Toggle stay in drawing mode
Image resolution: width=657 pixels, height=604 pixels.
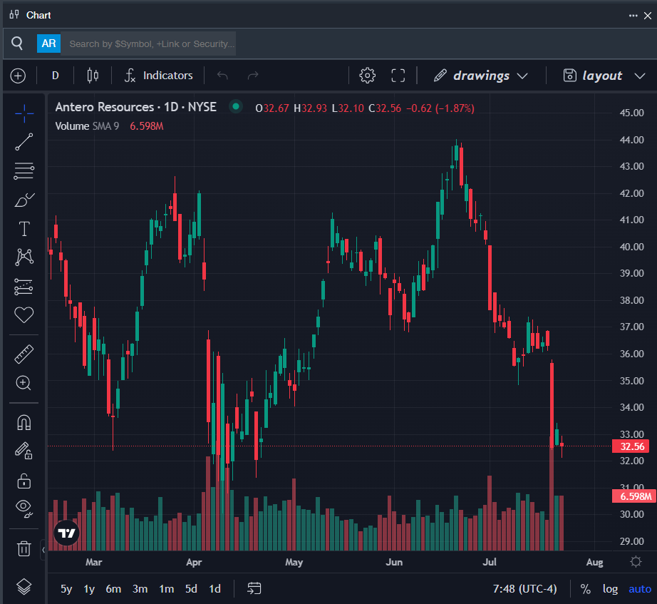click(24, 451)
